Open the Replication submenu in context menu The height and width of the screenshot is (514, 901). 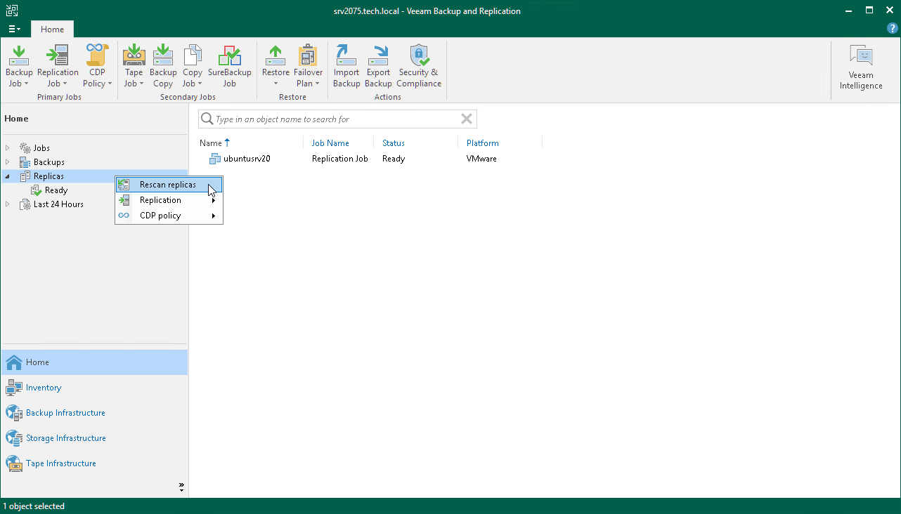(169, 200)
